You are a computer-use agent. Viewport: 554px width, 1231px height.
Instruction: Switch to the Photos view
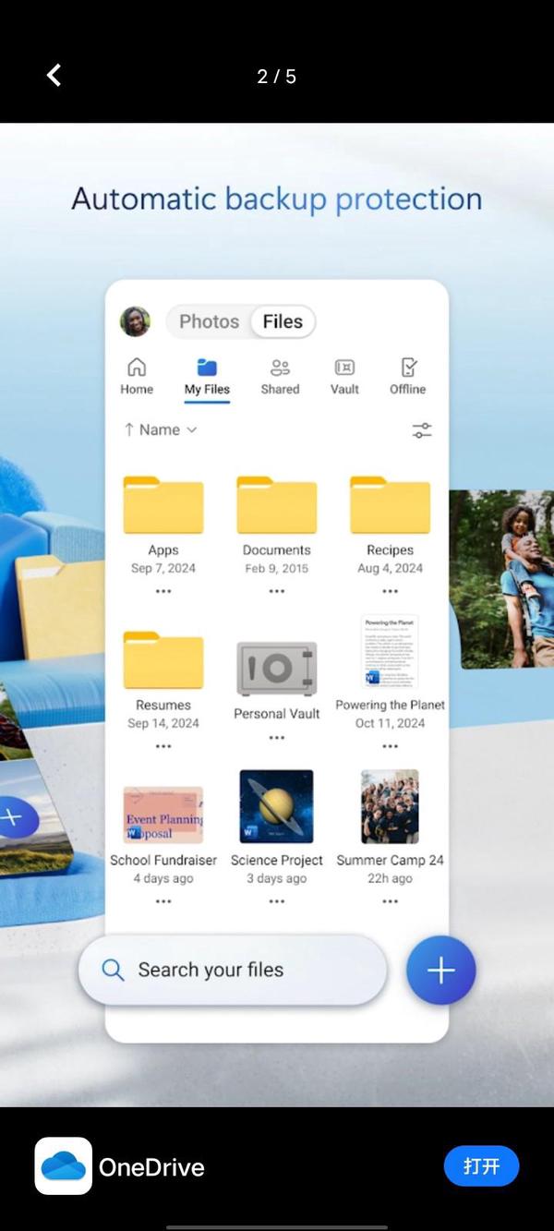tap(209, 321)
